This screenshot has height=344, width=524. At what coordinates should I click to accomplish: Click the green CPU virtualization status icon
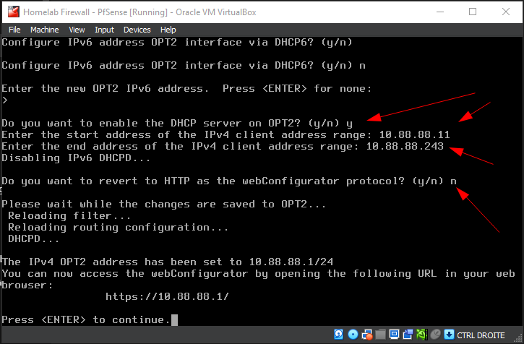click(422, 335)
